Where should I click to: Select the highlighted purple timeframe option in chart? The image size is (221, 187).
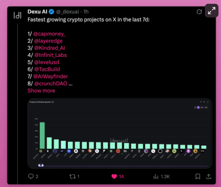(x=198, y=107)
